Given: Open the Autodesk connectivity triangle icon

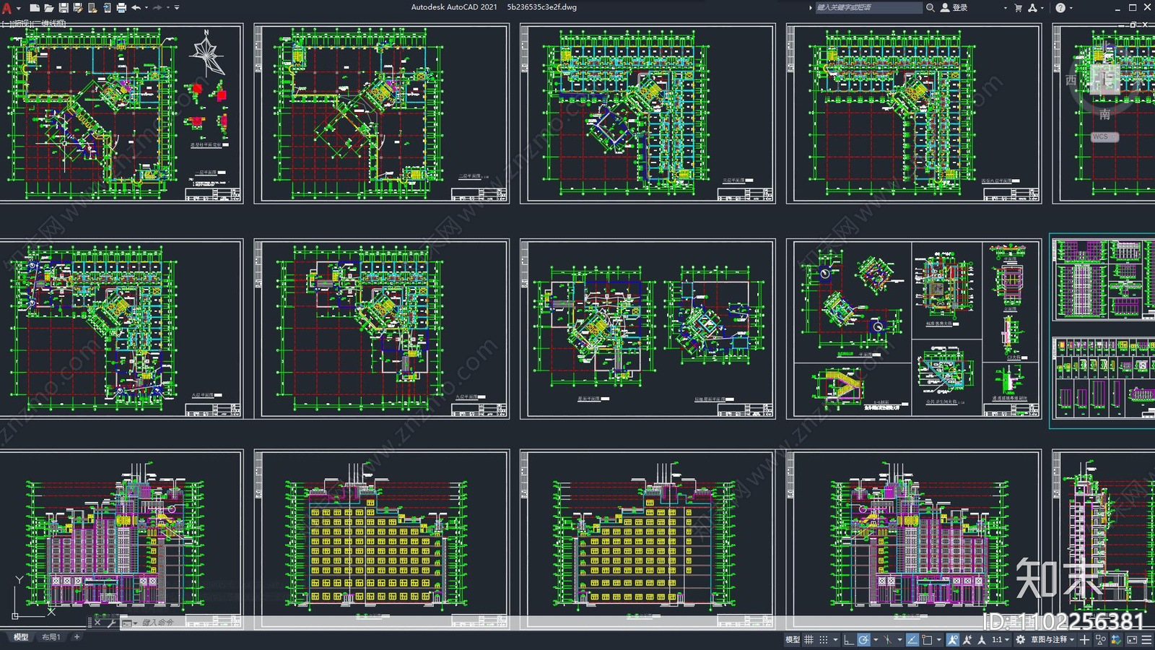Looking at the screenshot, I should pyautogui.click(x=1032, y=8).
